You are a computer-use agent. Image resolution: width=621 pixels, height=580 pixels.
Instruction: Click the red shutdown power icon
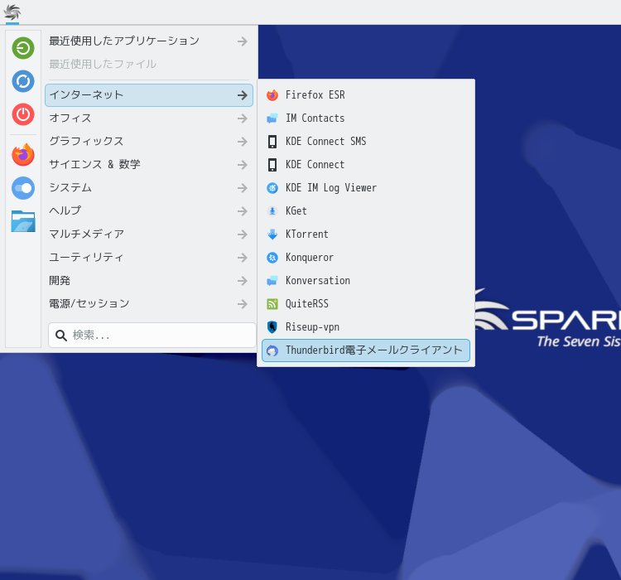(23, 114)
